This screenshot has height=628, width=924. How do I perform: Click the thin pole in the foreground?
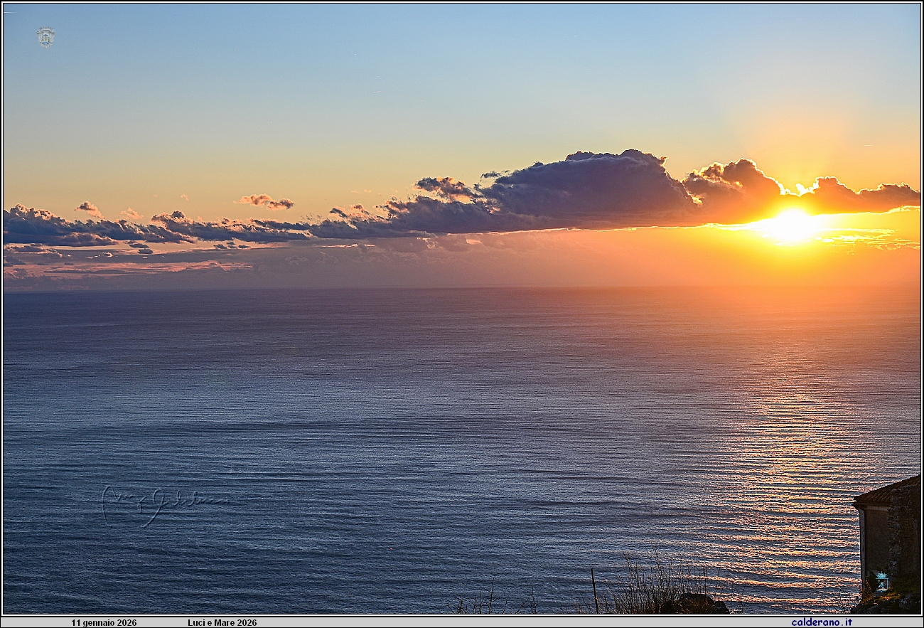594,590
